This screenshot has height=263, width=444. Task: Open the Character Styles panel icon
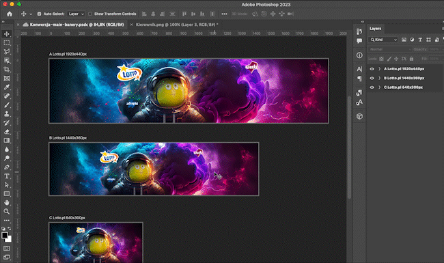359,102
